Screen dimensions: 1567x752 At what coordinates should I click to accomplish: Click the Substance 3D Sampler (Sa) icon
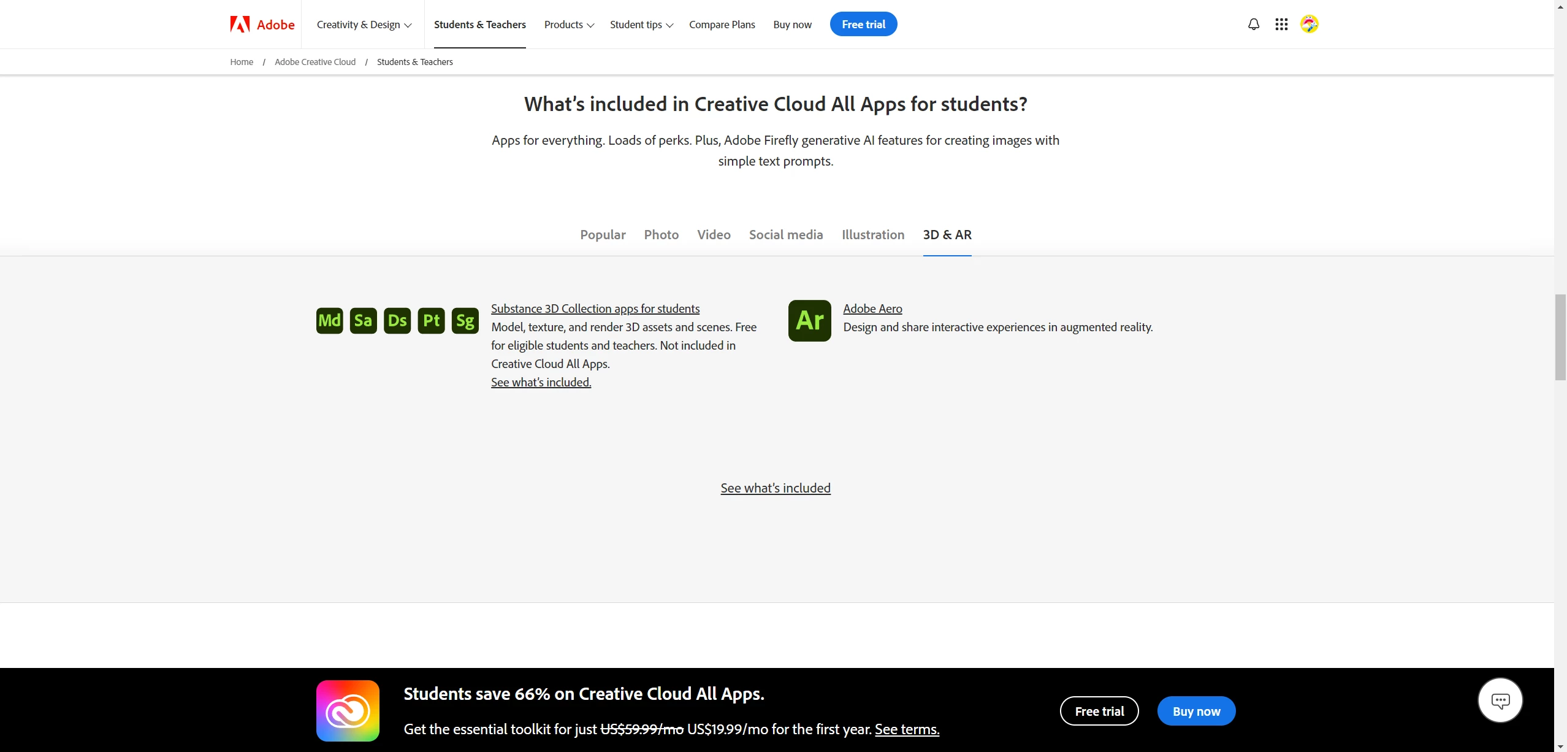pos(363,320)
